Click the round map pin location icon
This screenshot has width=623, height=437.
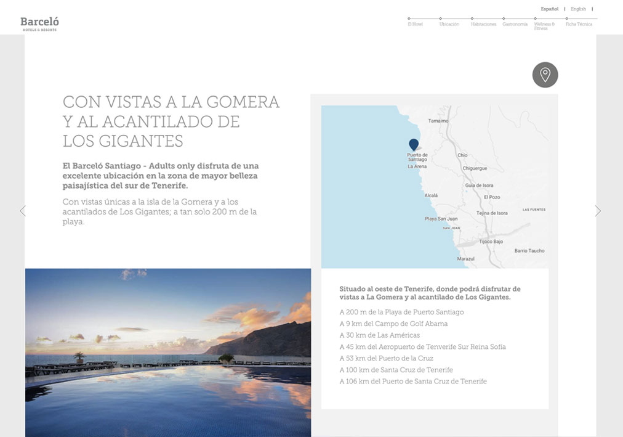click(545, 75)
